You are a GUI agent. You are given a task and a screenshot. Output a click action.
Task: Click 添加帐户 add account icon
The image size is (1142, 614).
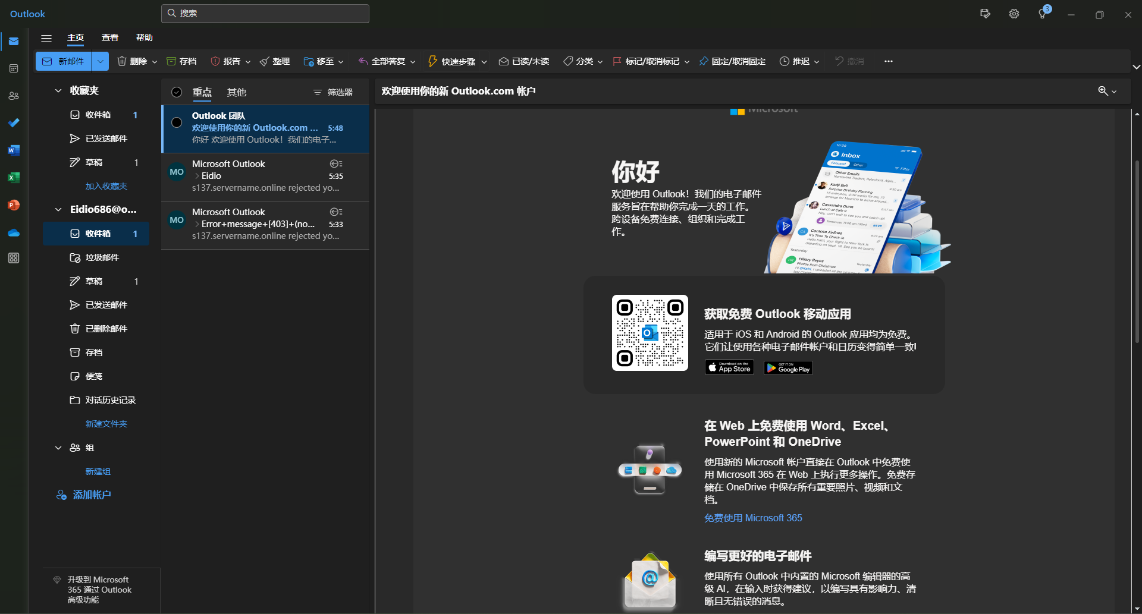tap(61, 495)
